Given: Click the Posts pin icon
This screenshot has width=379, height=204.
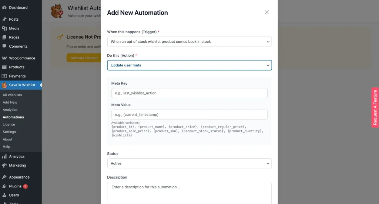Looking at the screenshot, I should tap(4, 19).
